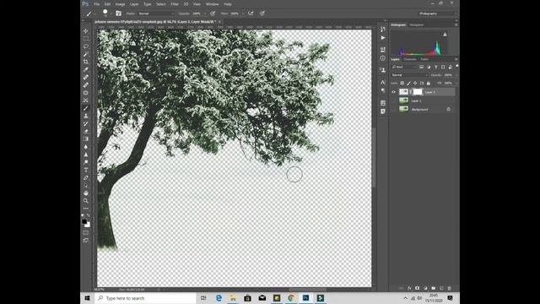The height and width of the screenshot is (304, 540).
Task: Open the brush Mode dropdown
Action: (156, 14)
